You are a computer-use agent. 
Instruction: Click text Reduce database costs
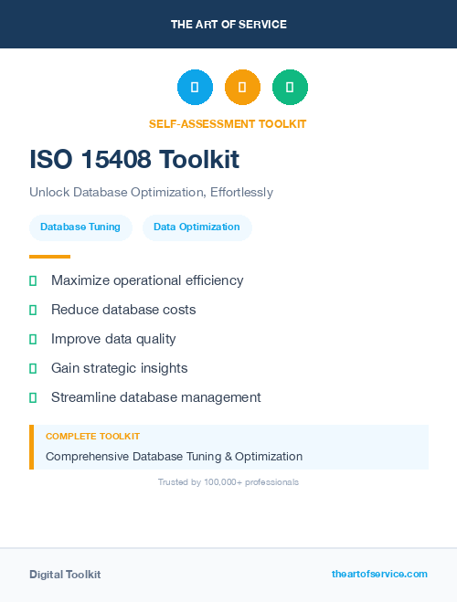click(123, 310)
